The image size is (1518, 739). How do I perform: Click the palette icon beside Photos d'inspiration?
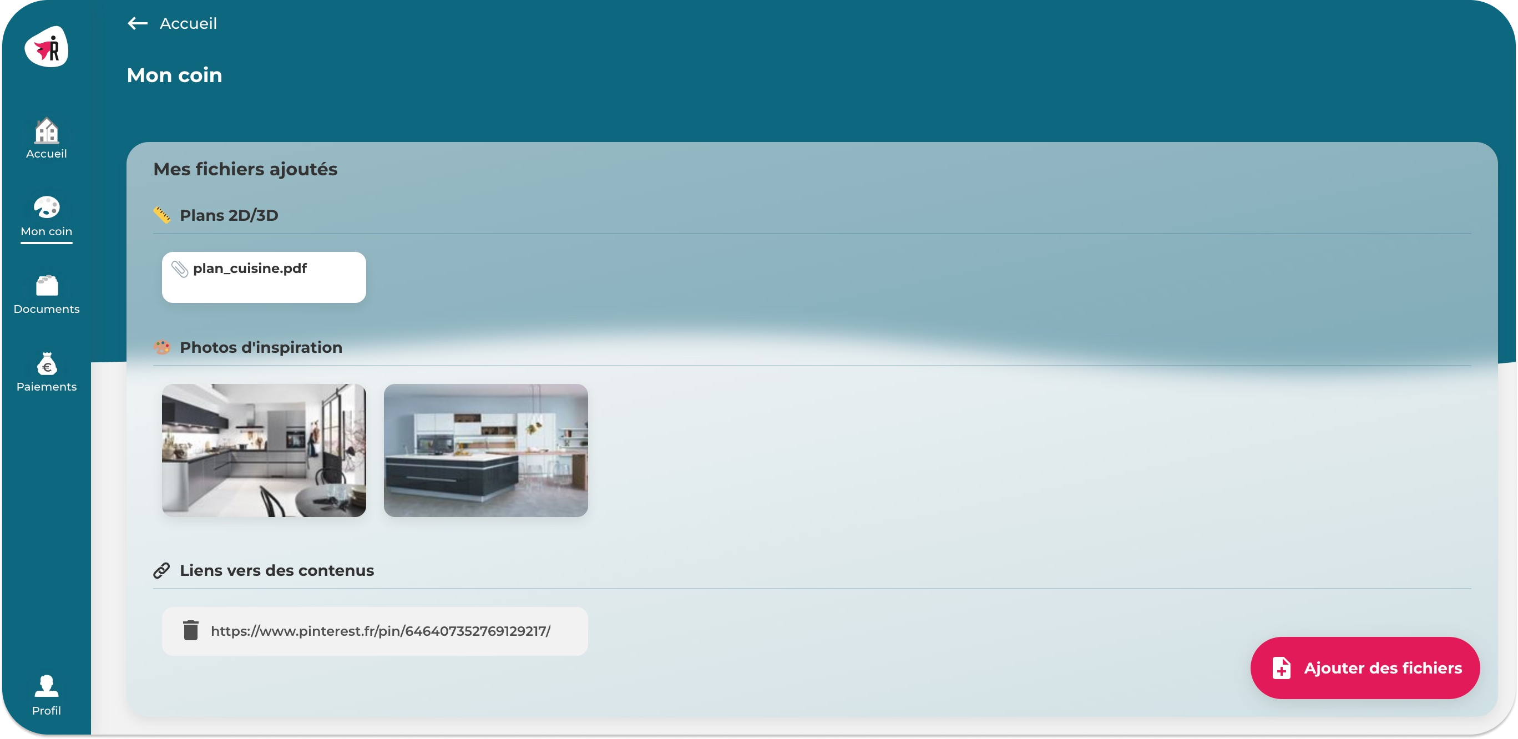coord(162,347)
